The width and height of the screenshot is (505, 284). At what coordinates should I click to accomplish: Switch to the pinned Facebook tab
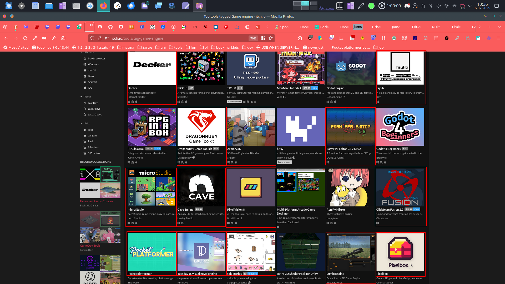pyautogui.click(x=163, y=27)
